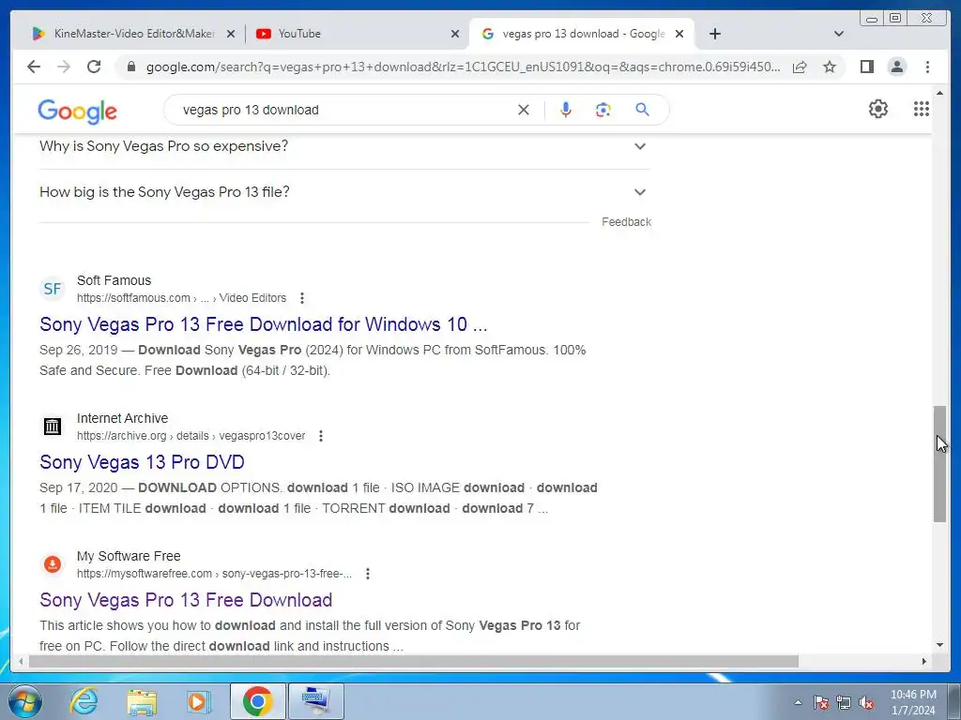Close the YouTube tab

click(455, 34)
